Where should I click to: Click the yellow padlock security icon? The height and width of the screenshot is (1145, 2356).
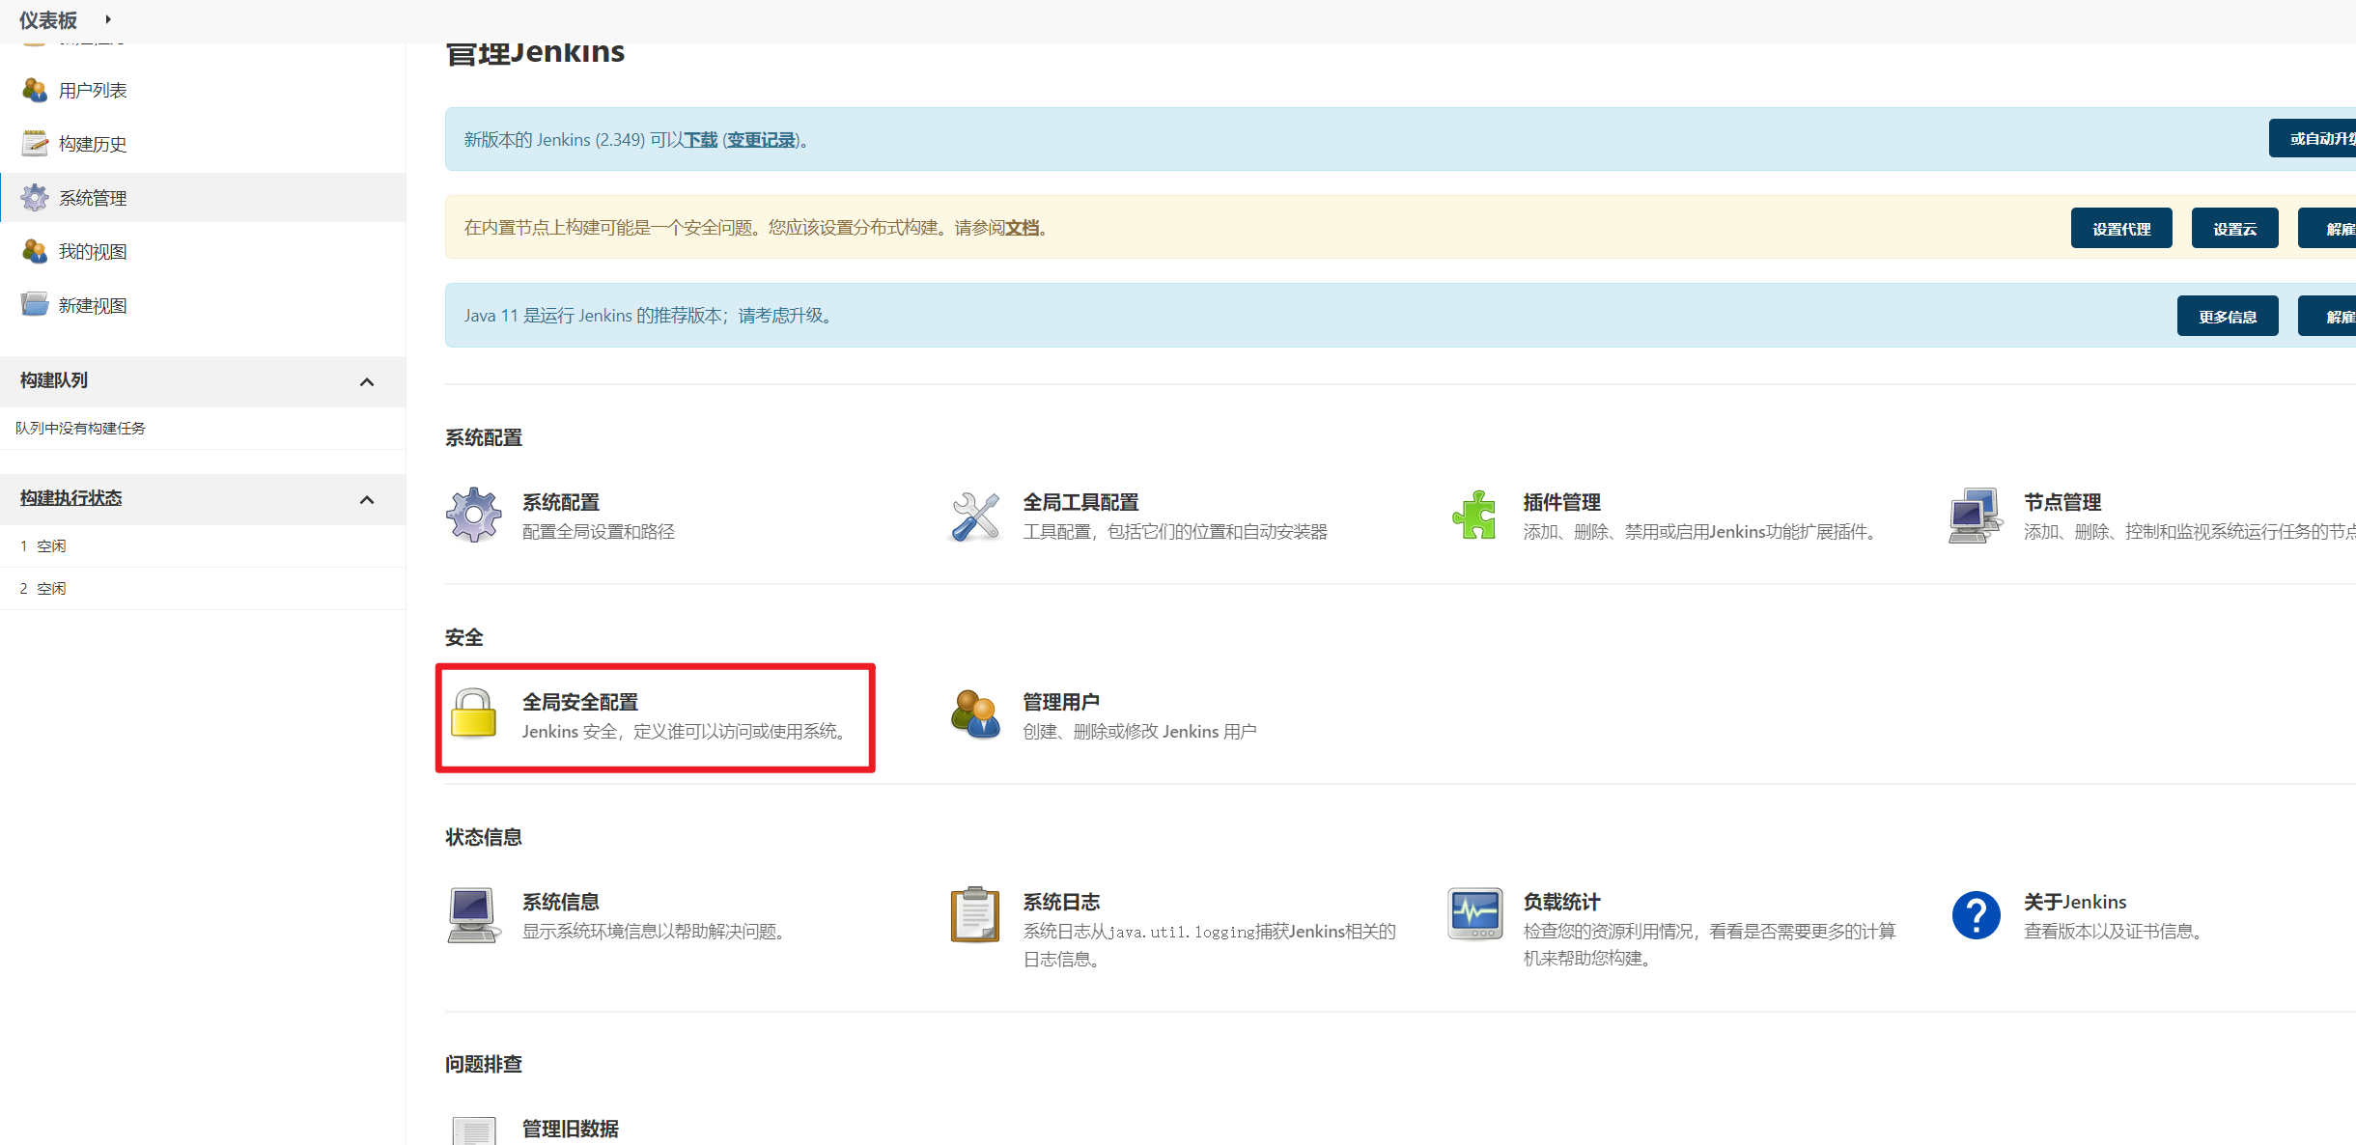pos(473,715)
